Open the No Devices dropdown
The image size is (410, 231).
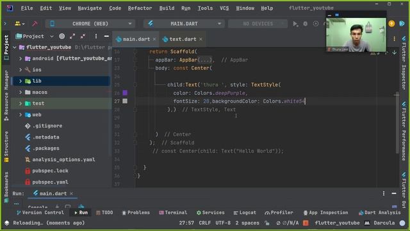(258, 24)
